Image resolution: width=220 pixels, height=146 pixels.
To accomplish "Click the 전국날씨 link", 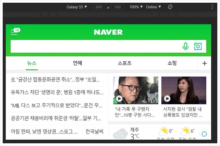I will pyautogui.click(x=94, y=132).
